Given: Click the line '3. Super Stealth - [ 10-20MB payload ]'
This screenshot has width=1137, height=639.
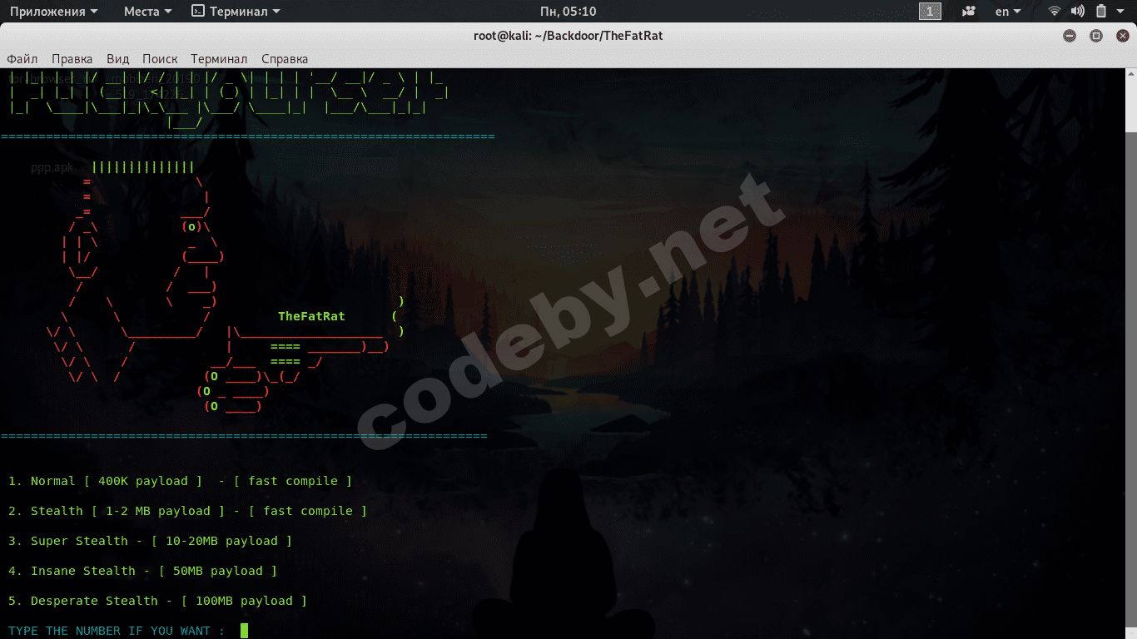Looking at the screenshot, I should pos(150,541).
